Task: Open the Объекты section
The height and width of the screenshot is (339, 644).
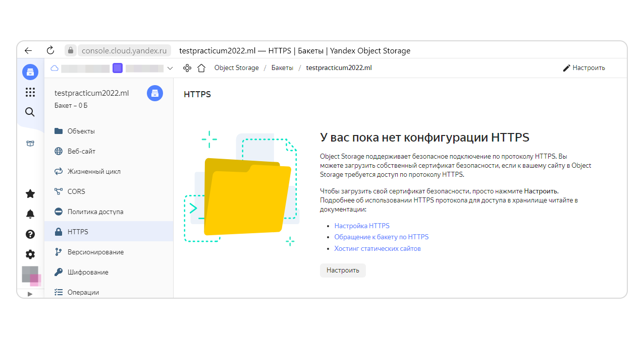Action: point(109,131)
